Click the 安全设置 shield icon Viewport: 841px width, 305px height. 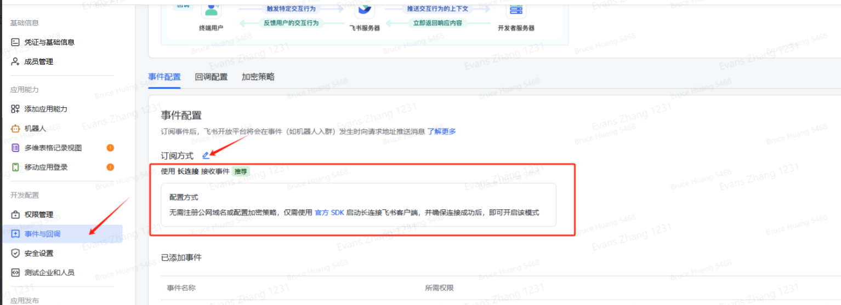(x=15, y=254)
